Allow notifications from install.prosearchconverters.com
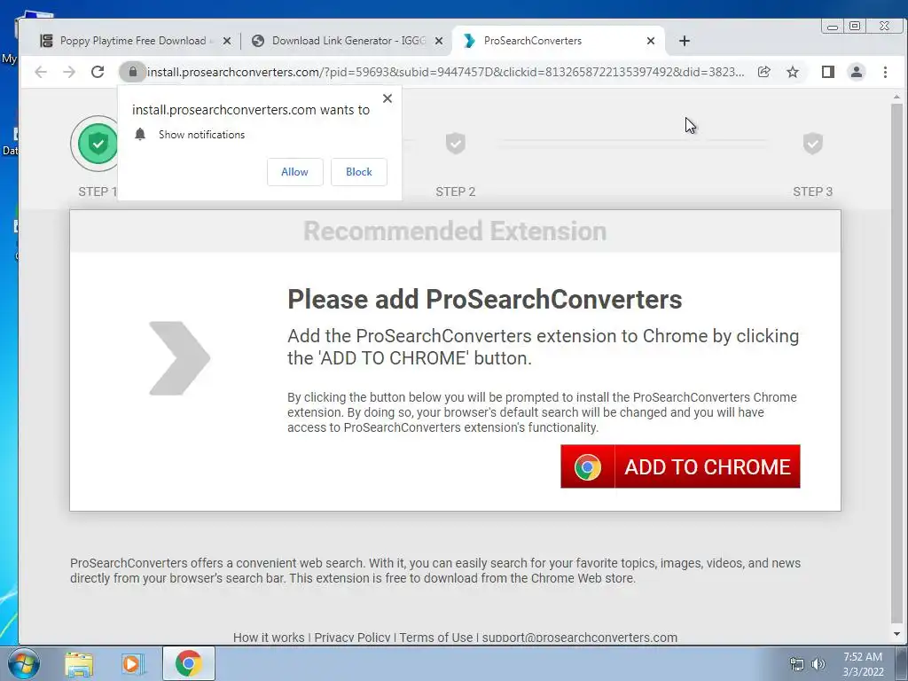Viewport: 908px width, 681px height. [x=294, y=172]
